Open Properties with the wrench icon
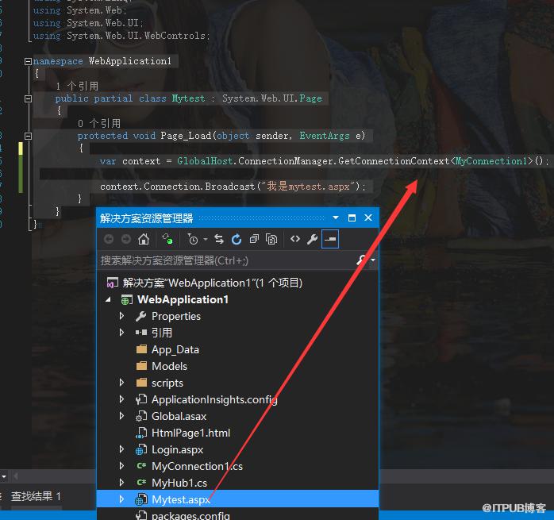 (312, 239)
